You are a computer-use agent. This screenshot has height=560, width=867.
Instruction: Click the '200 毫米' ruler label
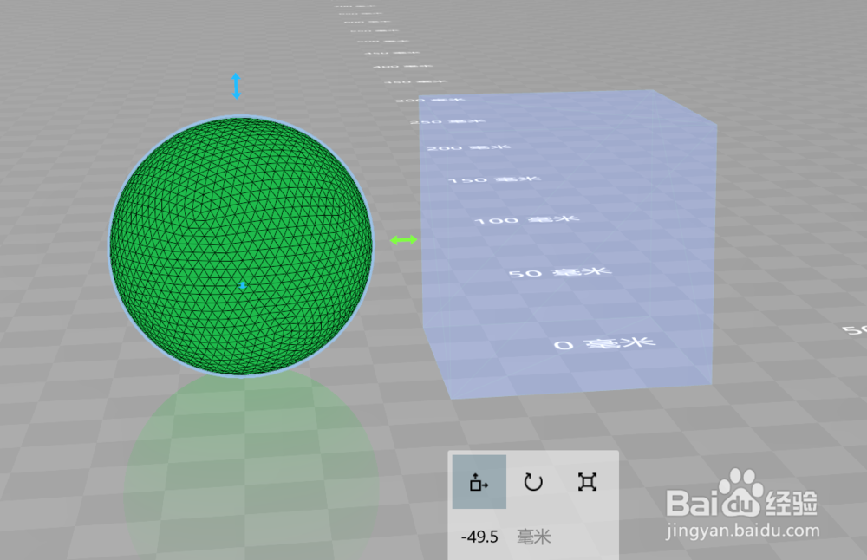468,147
